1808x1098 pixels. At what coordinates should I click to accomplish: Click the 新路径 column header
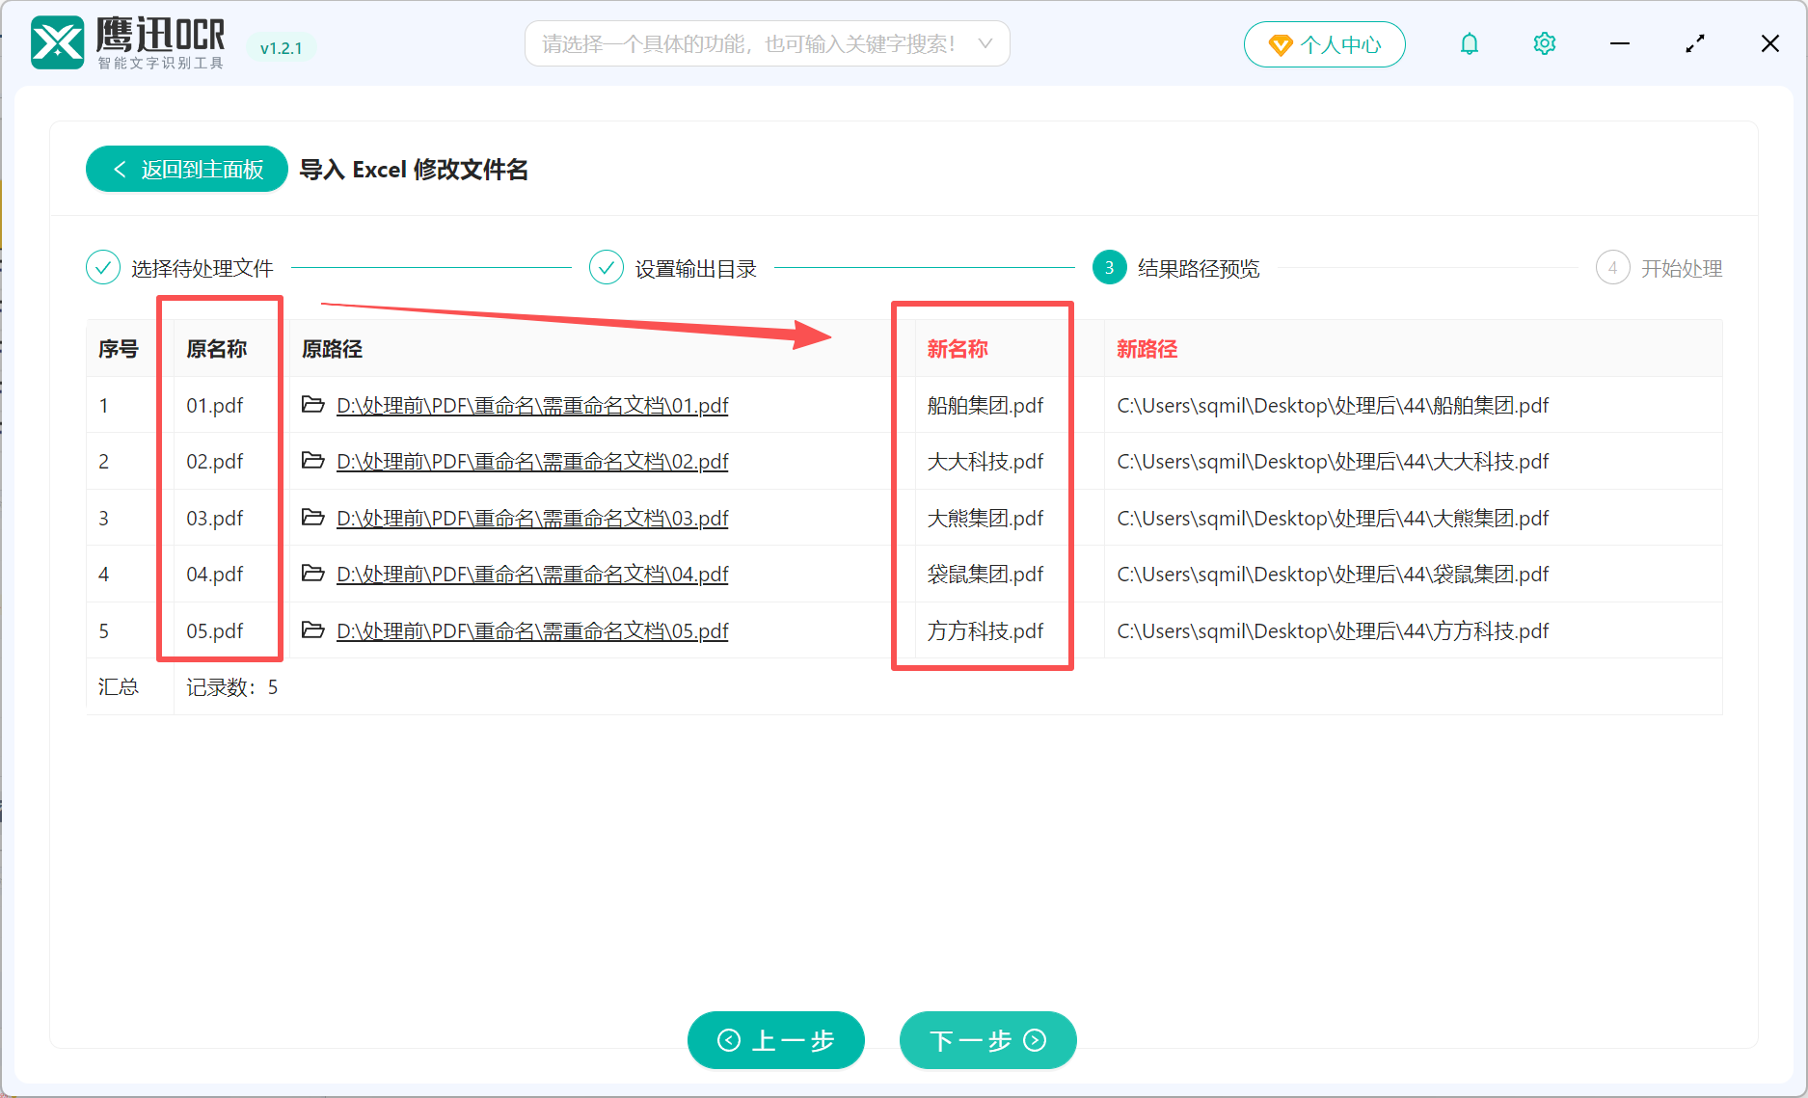click(1147, 348)
